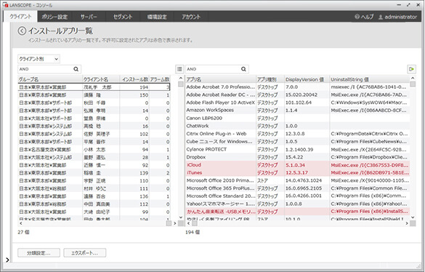Click the left arrow of the app list horizontal scrollbar

188,223
